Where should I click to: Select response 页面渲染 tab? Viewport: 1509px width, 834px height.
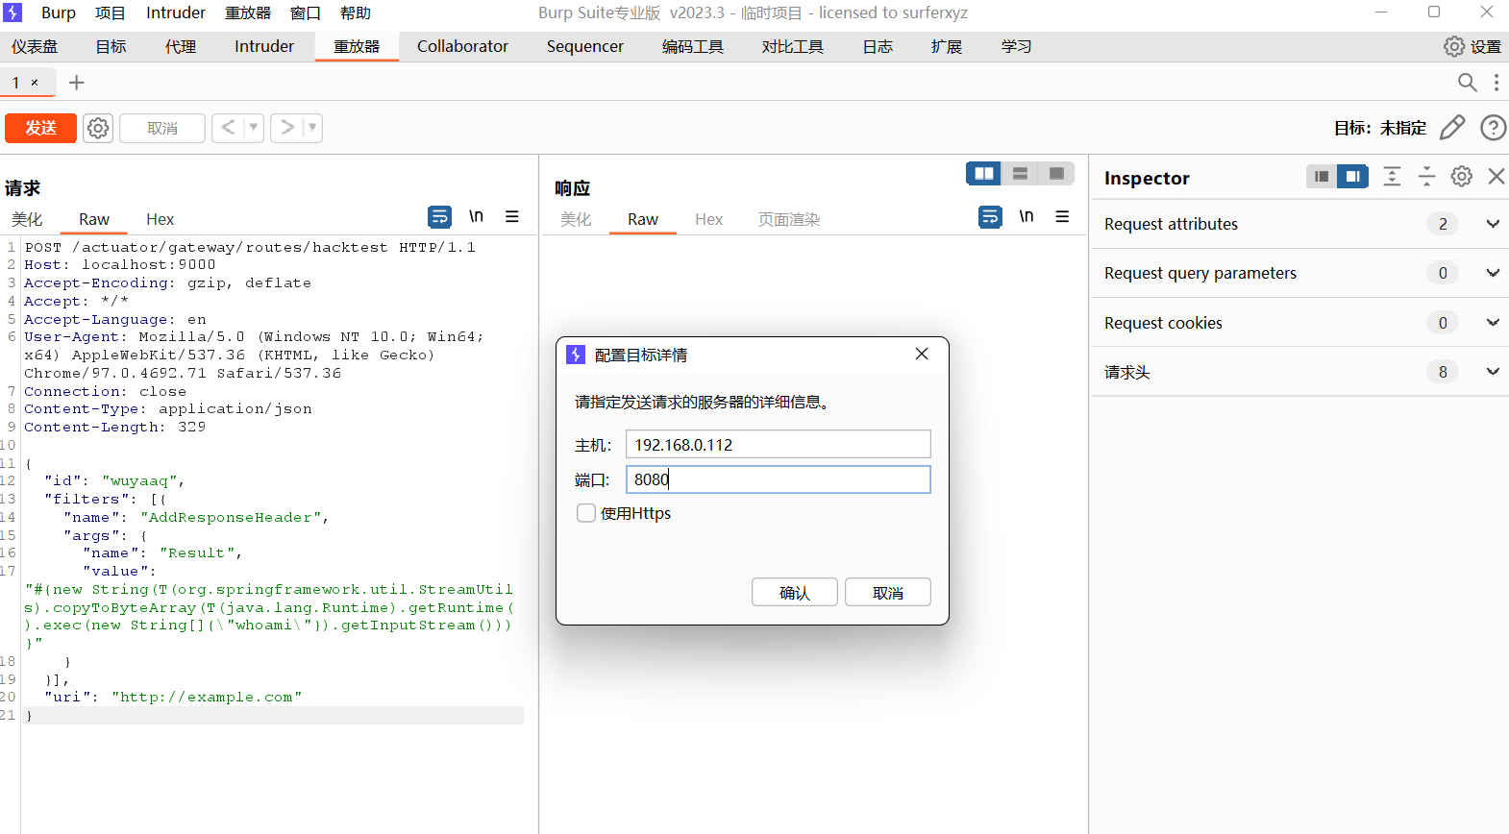point(789,219)
